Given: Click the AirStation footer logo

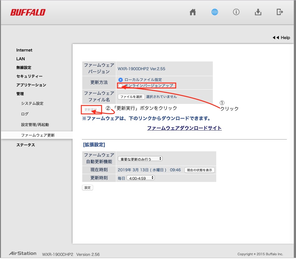Looking at the screenshot, I should (23, 253).
